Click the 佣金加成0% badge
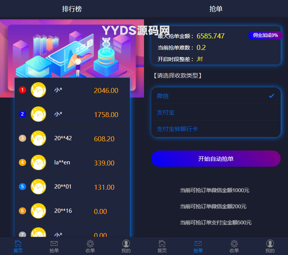The width and height of the screenshot is (288, 255). coord(265,35)
